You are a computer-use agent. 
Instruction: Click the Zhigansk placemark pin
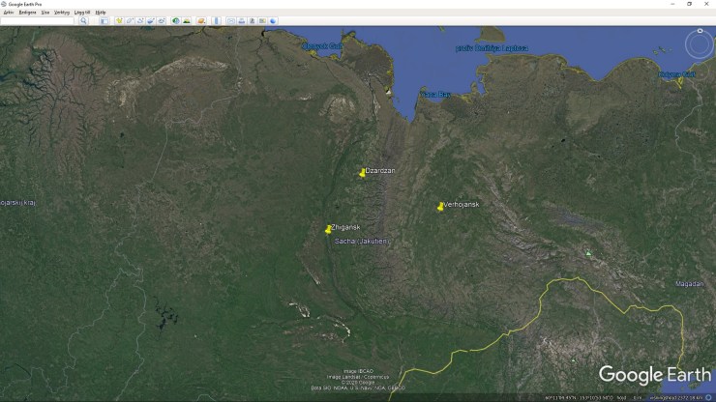pos(328,230)
